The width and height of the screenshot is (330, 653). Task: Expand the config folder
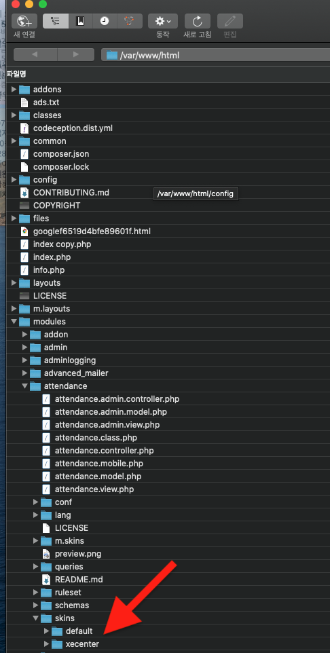(14, 179)
